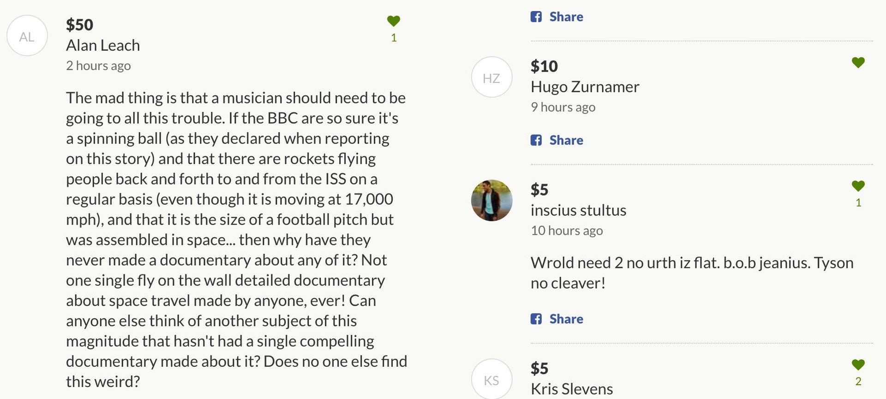Screen dimensions: 886x399
Task: Open HZ avatar for Hugo Zurnamer
Action: point(492,77)
